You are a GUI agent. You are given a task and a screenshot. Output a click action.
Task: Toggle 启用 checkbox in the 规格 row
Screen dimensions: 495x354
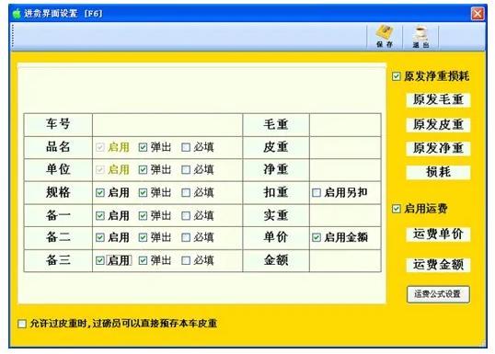100,192
